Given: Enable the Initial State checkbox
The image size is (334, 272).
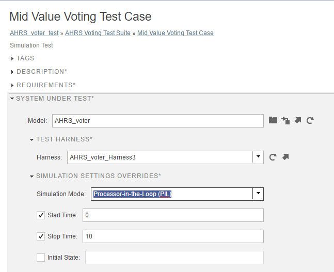Looking at the screenshot, I should click(x=41, y=257).
